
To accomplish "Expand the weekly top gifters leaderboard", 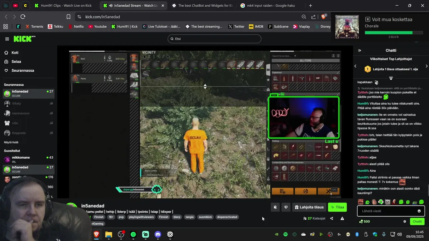I will click(x=391, y=78).
